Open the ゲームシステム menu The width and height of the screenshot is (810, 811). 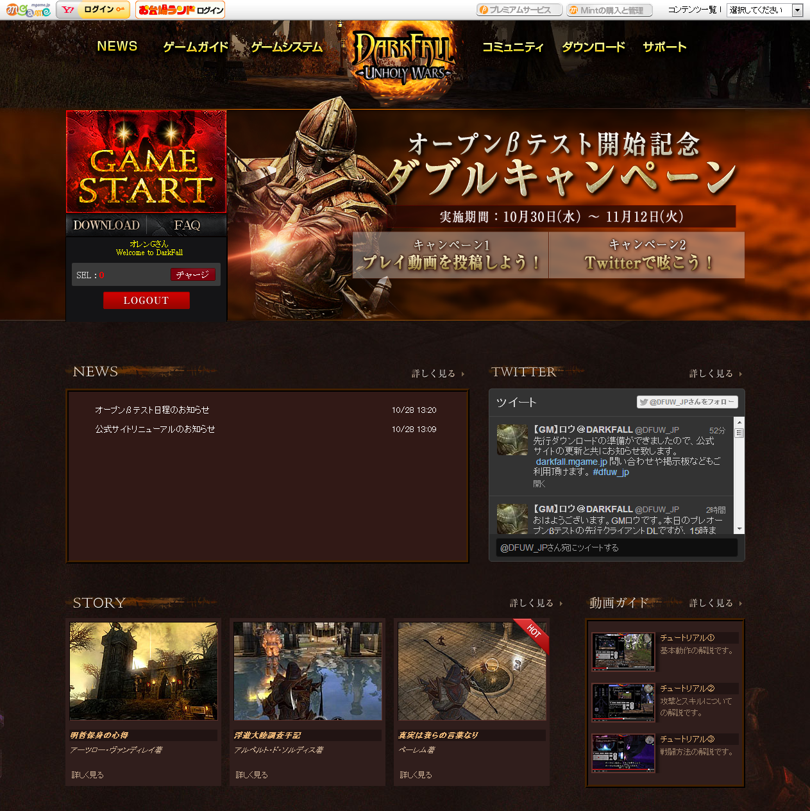click(287, 47)
